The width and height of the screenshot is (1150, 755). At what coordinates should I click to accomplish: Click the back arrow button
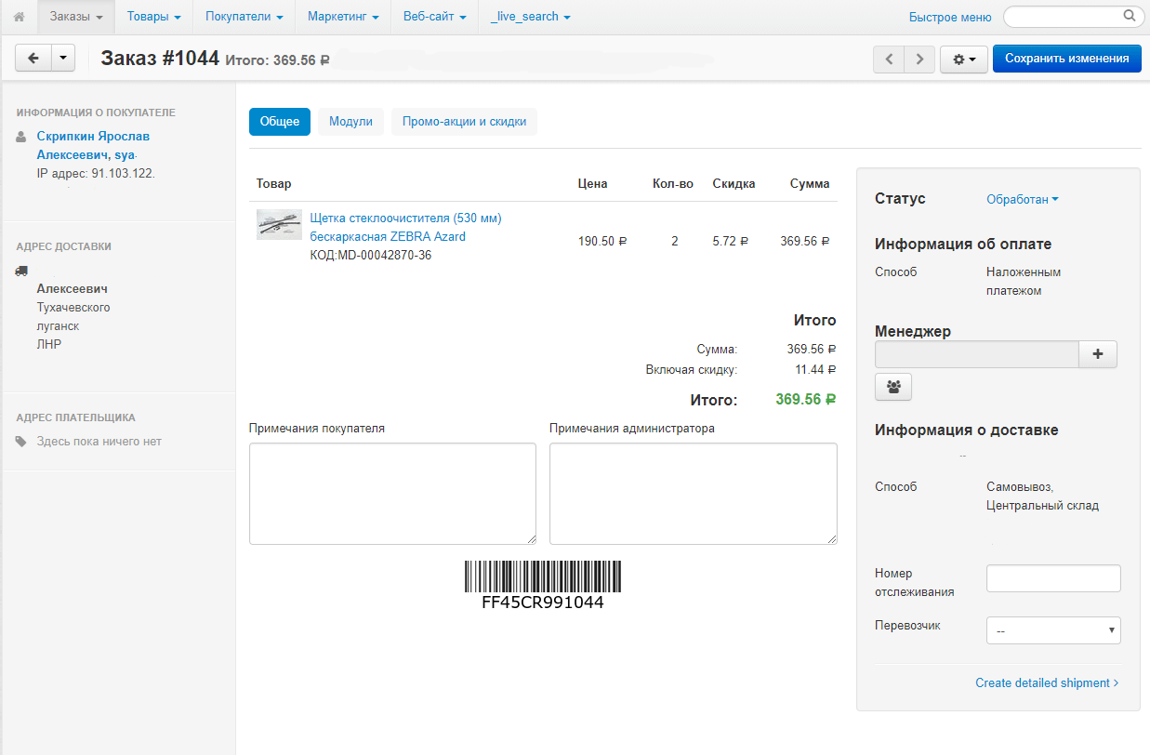point(33,59)
